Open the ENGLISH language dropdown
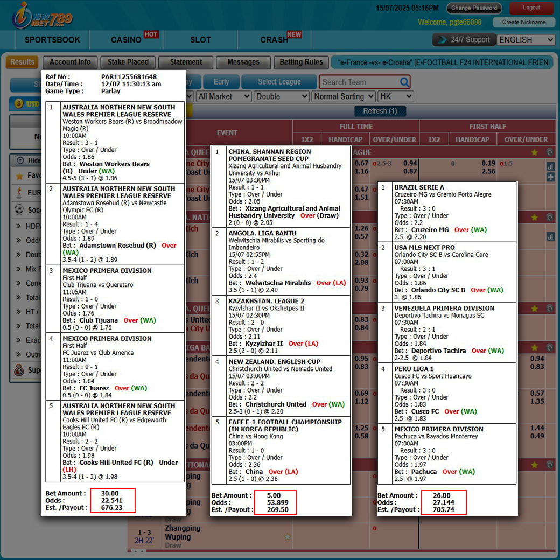Screen dimensions: 560x560 click(526, 40)
